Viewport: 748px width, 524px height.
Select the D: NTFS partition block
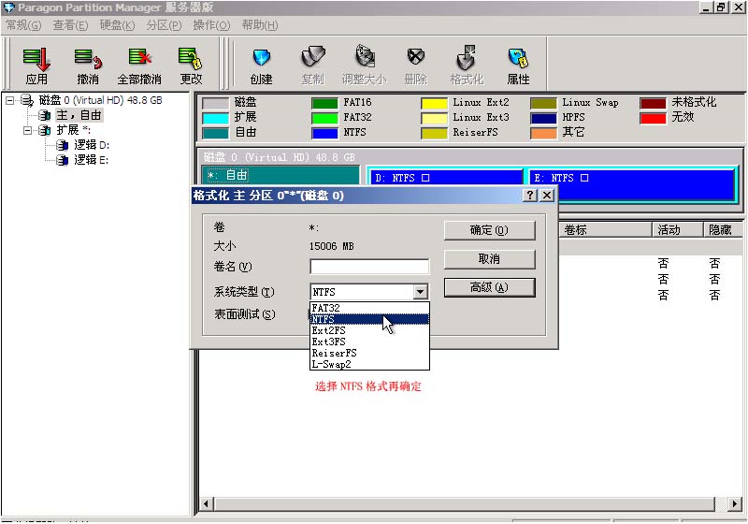(445, 178)
